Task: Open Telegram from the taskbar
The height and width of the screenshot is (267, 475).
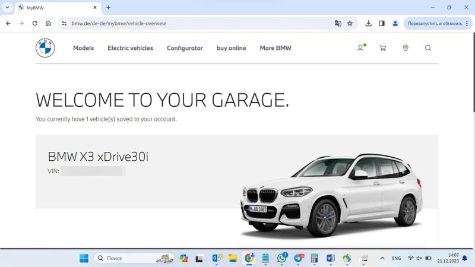Action: [x=299, y=258]
